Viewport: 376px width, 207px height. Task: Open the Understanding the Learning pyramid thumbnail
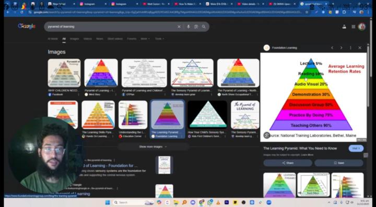point(133,115)
